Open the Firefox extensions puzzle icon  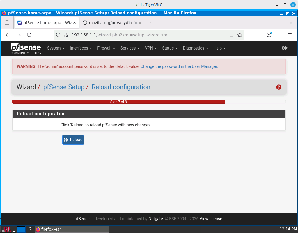(279, 35)
